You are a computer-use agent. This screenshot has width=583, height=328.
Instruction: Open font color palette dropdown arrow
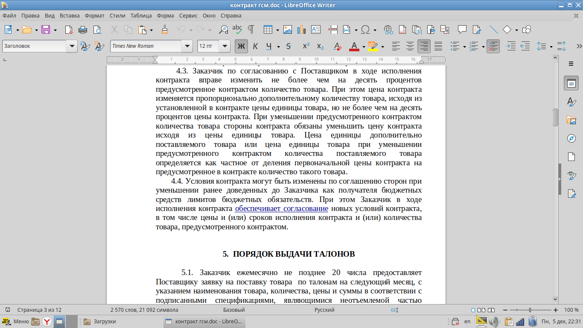(x=364, y=47)
